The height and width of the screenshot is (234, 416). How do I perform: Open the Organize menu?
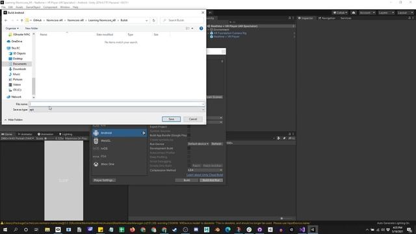12,29
